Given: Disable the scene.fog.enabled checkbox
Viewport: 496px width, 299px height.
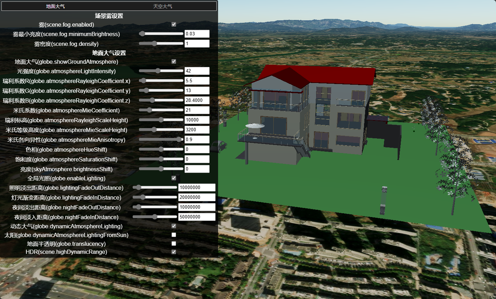Looking at the screenshot, I should (174, 25).
